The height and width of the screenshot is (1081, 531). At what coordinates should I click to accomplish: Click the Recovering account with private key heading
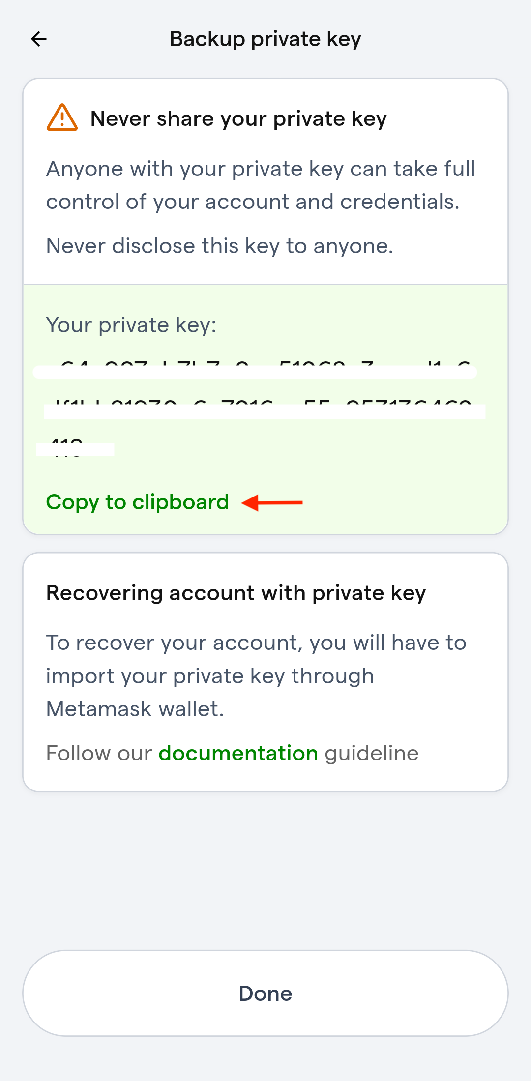click(x=236, y=593)
